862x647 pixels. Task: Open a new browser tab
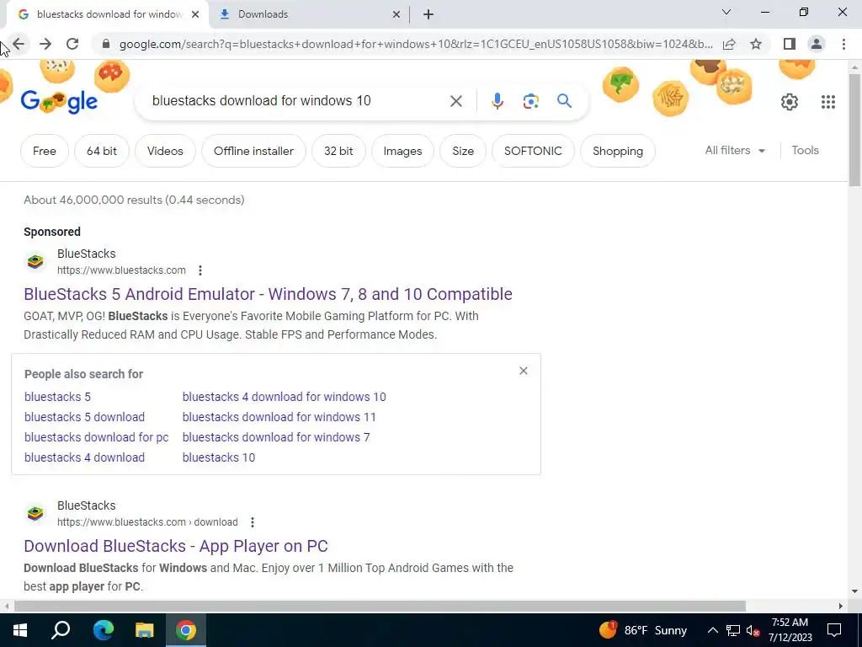click(x=428, y=14)
